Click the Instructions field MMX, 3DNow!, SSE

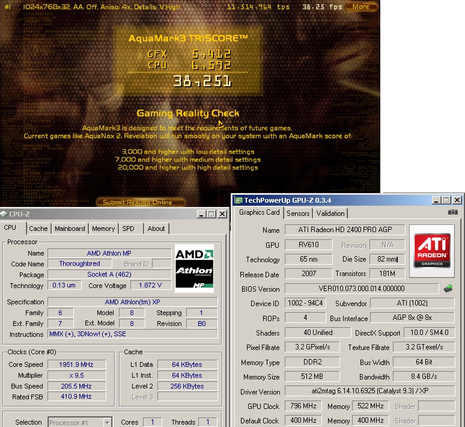[x=133, y=334]
